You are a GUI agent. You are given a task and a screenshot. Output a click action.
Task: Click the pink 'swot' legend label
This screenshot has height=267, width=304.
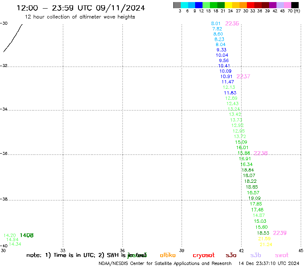[x=282, y=255]
